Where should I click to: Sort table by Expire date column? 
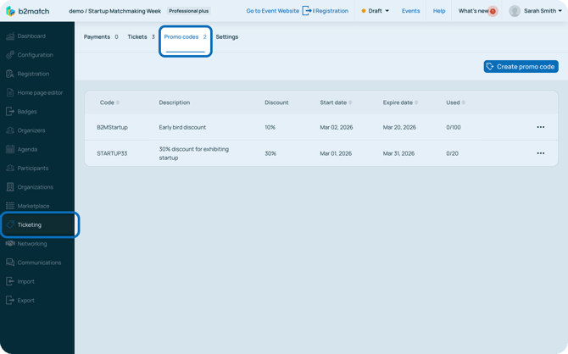(x=400, y=102)
